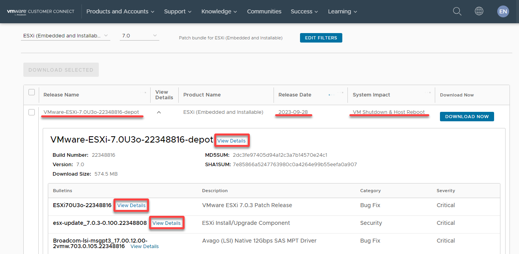Check the VMware-ESXi-7.0U3o row checkbox
Screen dimensions: 519x254
click(x=32, y=112)
